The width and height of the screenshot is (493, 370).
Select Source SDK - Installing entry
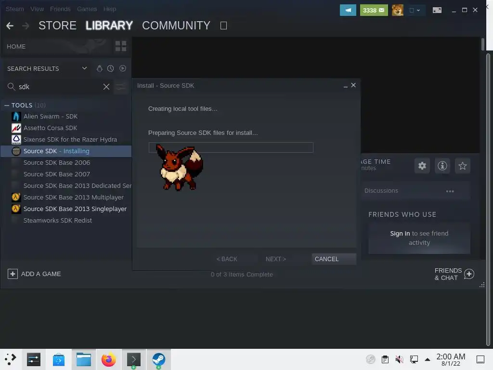tap(66, 151)
